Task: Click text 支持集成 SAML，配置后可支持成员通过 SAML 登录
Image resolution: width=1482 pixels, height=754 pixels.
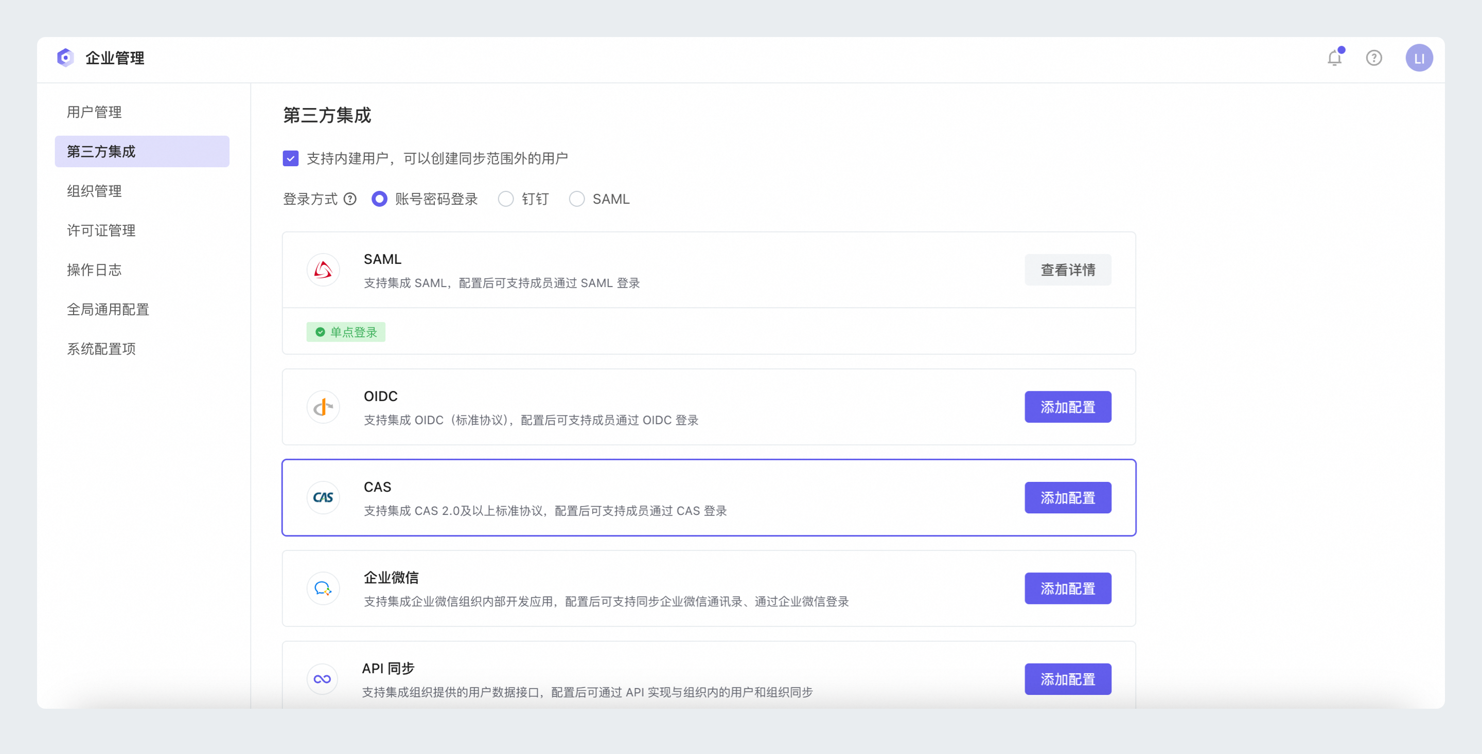Action: 502,283
